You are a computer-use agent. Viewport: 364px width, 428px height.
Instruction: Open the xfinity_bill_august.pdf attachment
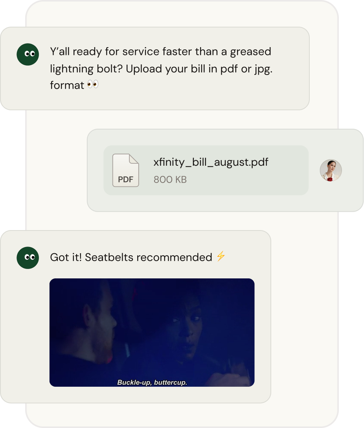pos(211,162)
